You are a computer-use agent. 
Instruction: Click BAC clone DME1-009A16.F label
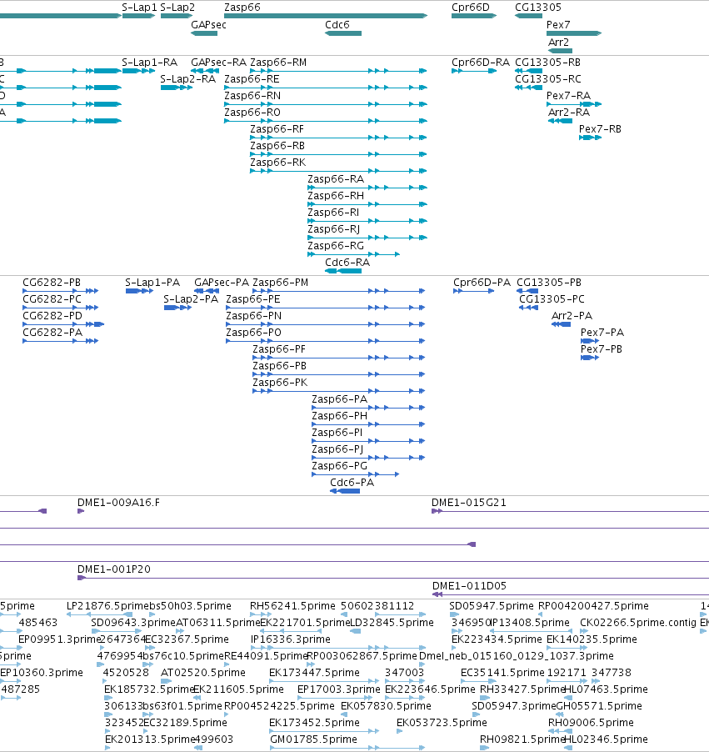pyautogui.click(x=119, y=503)
